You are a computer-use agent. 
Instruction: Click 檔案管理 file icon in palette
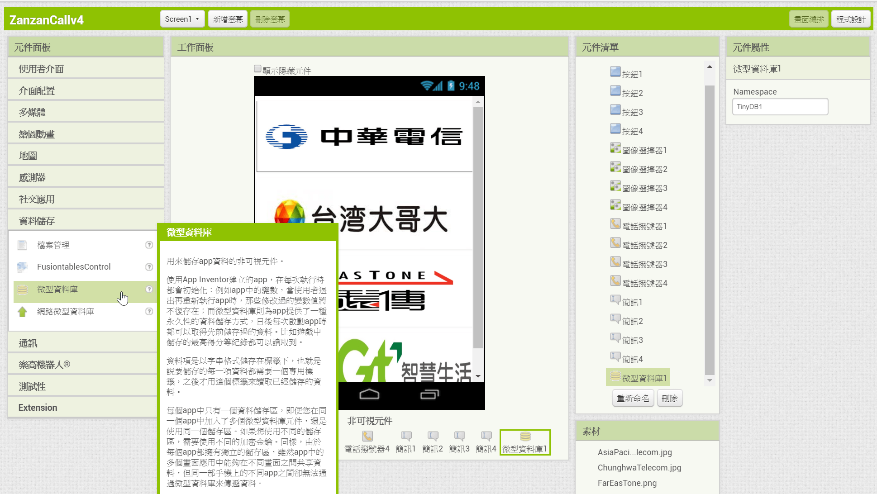point(22,245)
